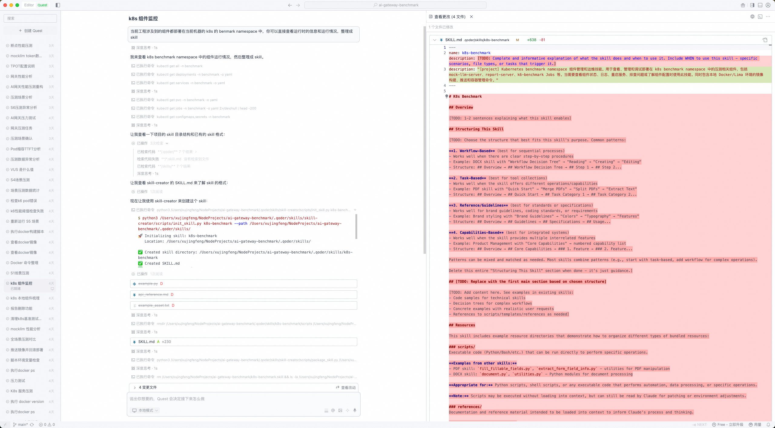Switch to the Quest tab

coord(42,5)
